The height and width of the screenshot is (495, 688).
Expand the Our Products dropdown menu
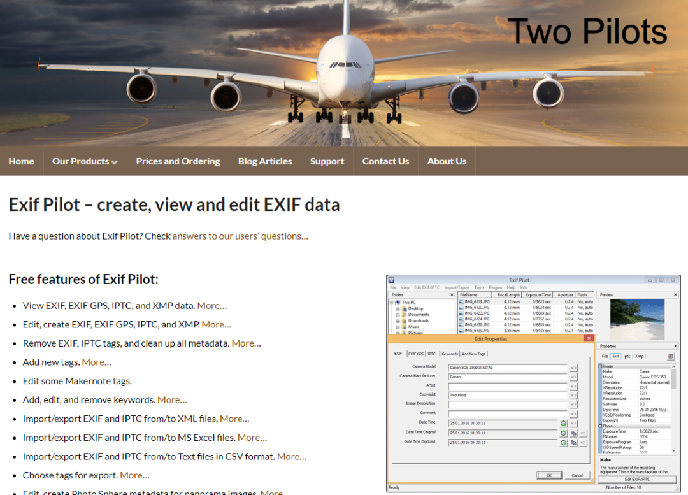point(85,161)
